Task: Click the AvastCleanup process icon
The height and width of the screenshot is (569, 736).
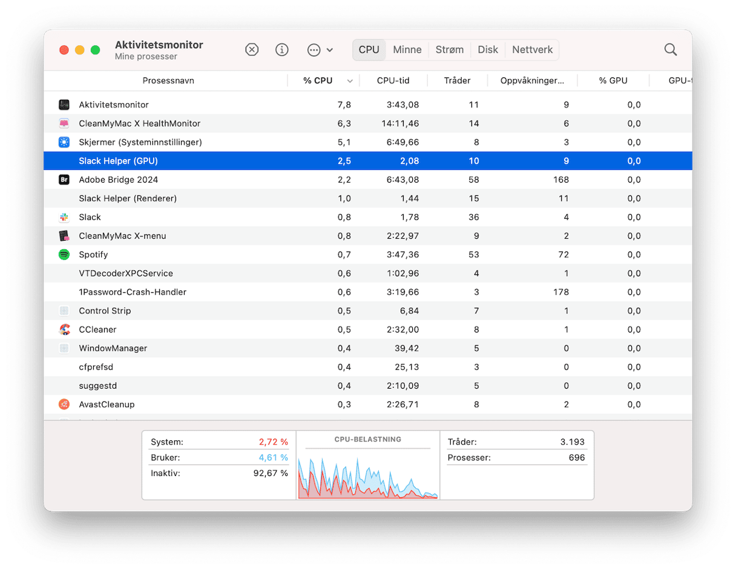Action: coord(64,404)
